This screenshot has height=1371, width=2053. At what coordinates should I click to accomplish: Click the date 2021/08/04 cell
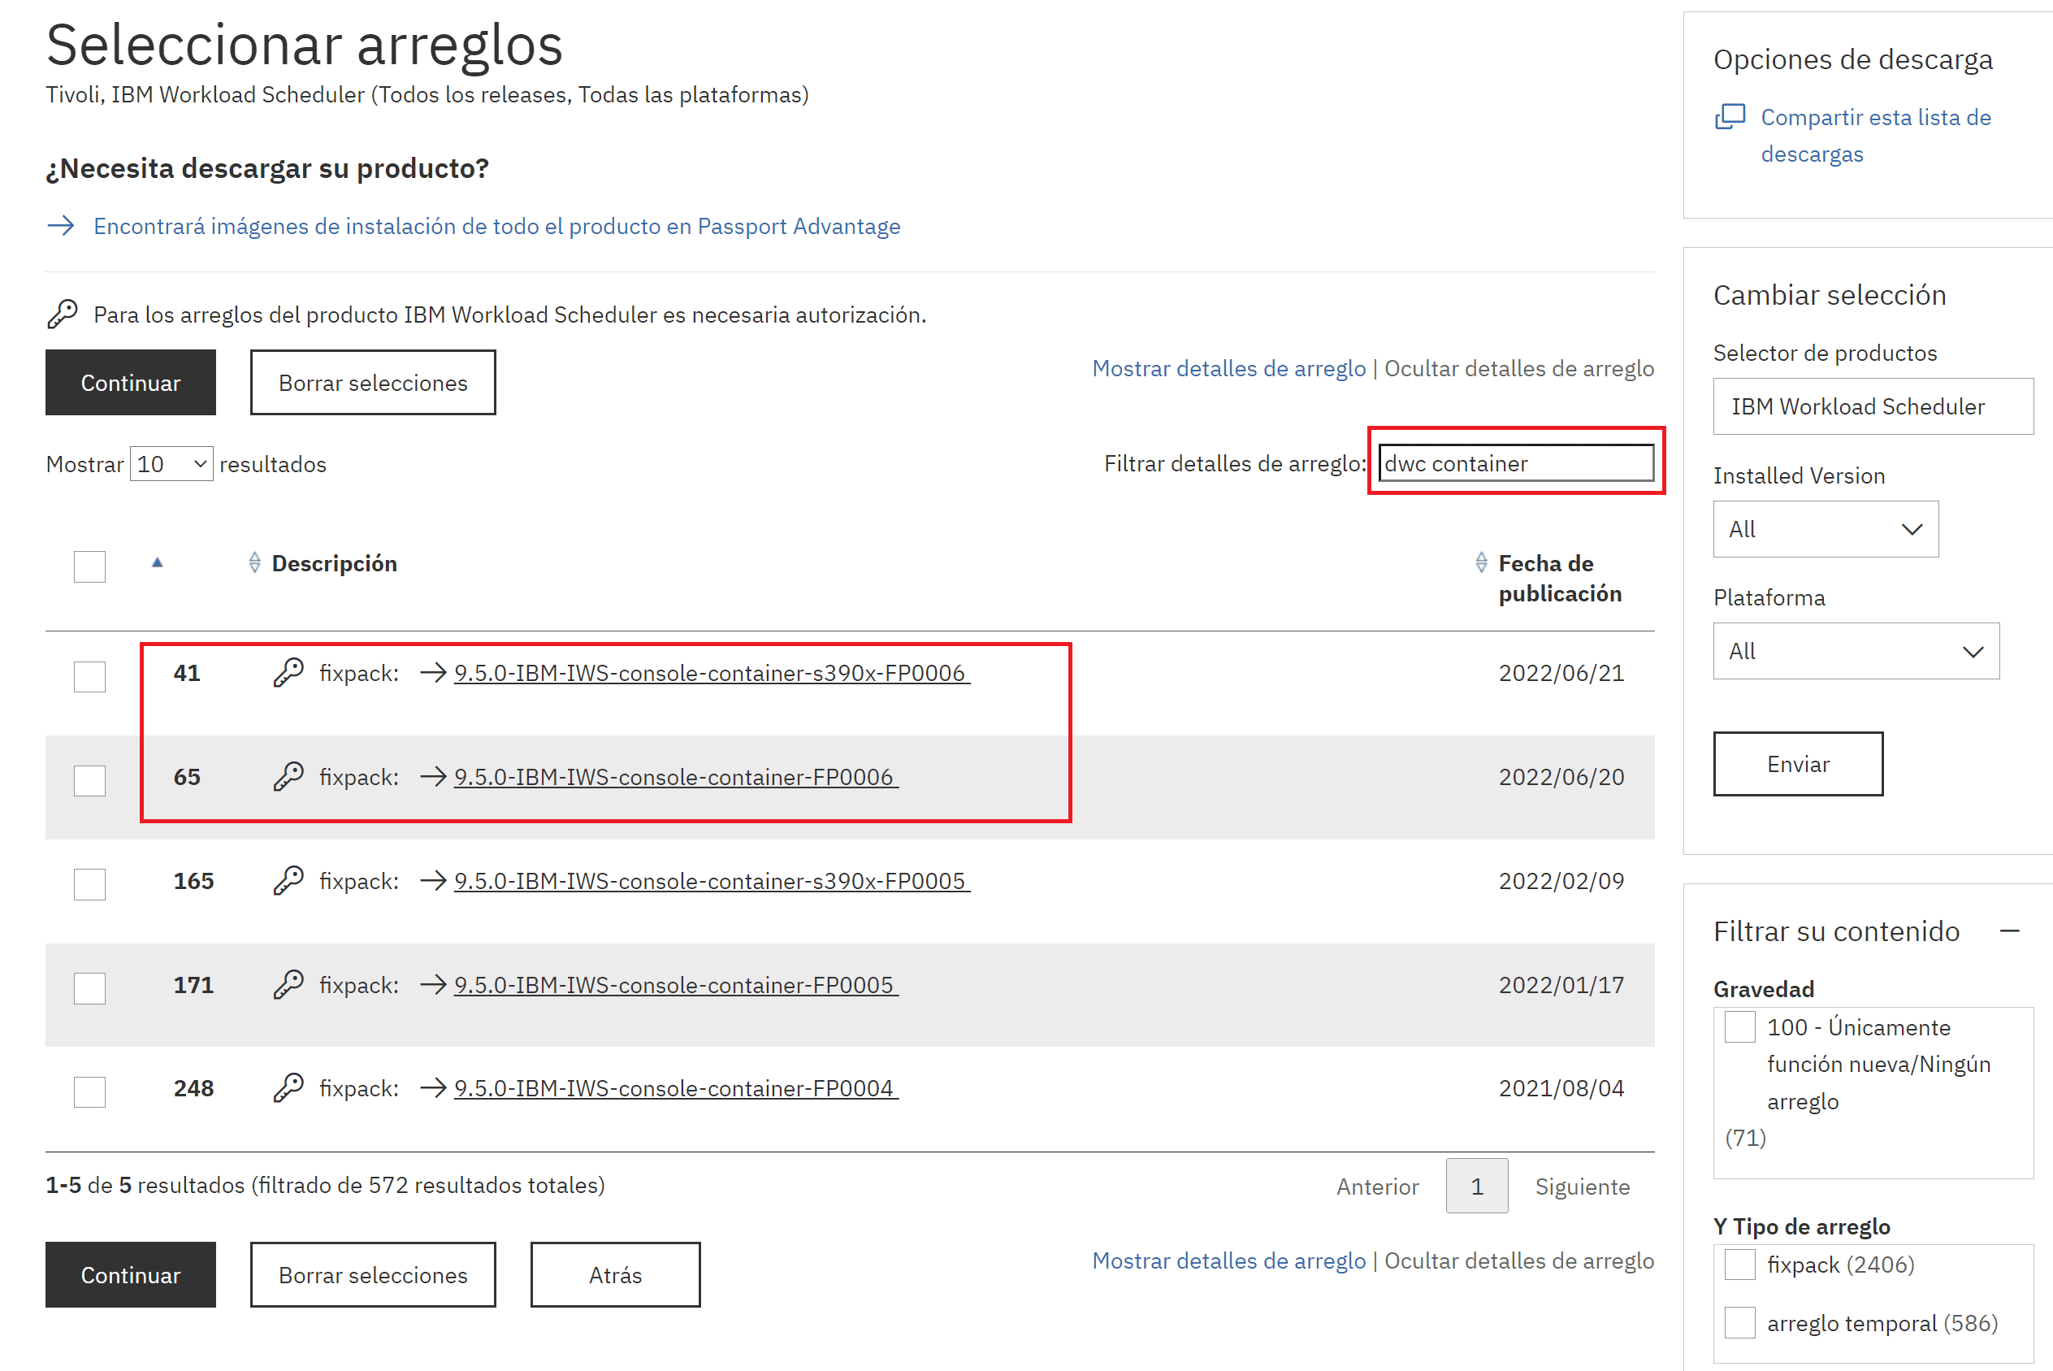(1561, 1087)
